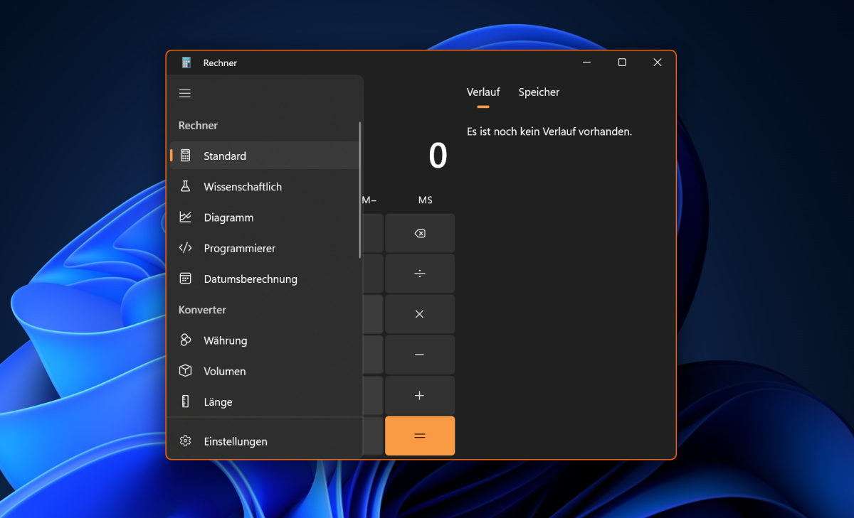854x518 pixels.
Task: Close the hamburger navigation menu
Action: coord(185,93)
